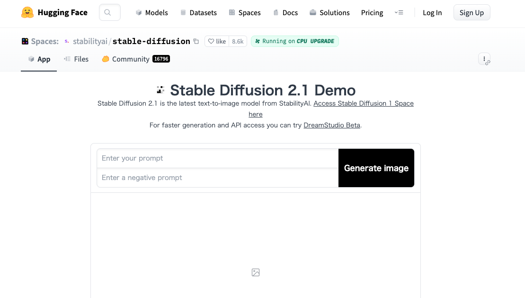The width and height of the screenshot is (525, 298).
Task: Open Solutions via the briefcase icon
Action: [312, 13]
